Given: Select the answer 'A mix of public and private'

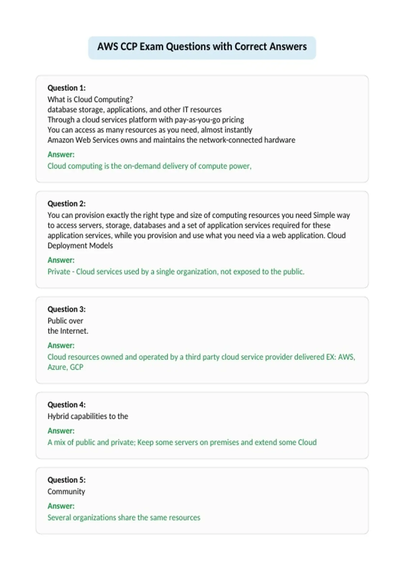Looking at the screenshot, I should click(182, 442).
